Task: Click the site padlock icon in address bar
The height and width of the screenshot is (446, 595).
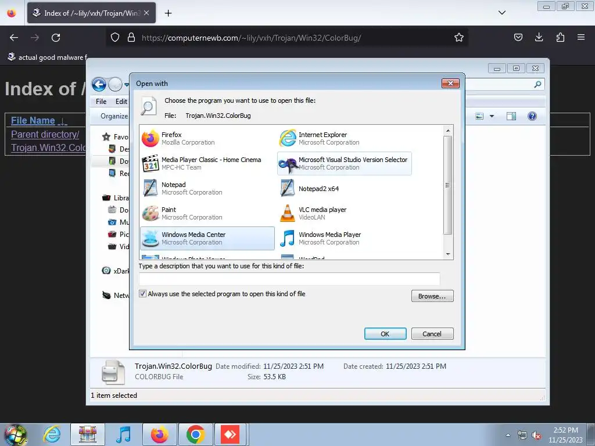Action: (131, 37)
